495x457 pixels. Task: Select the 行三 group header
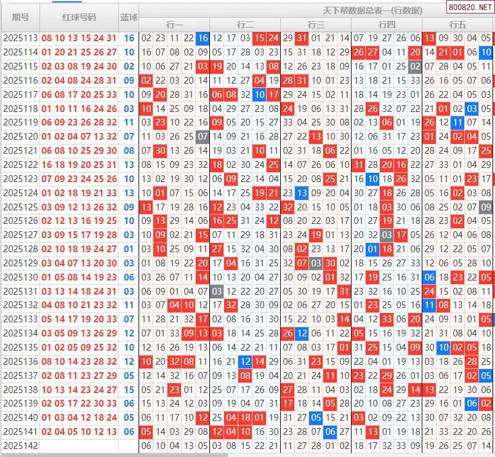coord(316,25)
